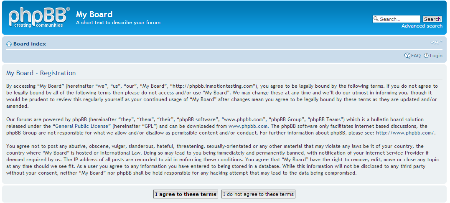
Task: Follow the http://www.phpbb.com/ link
Action: point(405,133)
